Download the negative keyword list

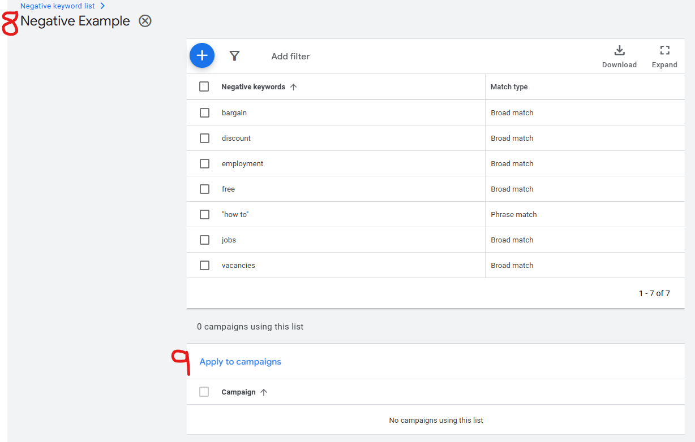tap(619, 57)
